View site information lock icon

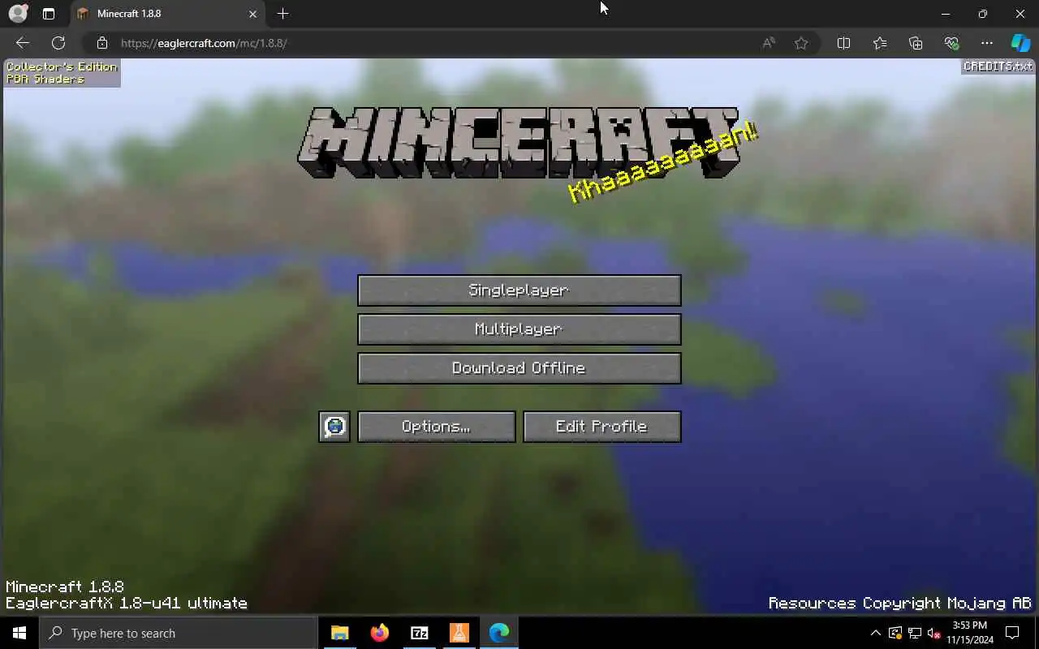(102, 43)
